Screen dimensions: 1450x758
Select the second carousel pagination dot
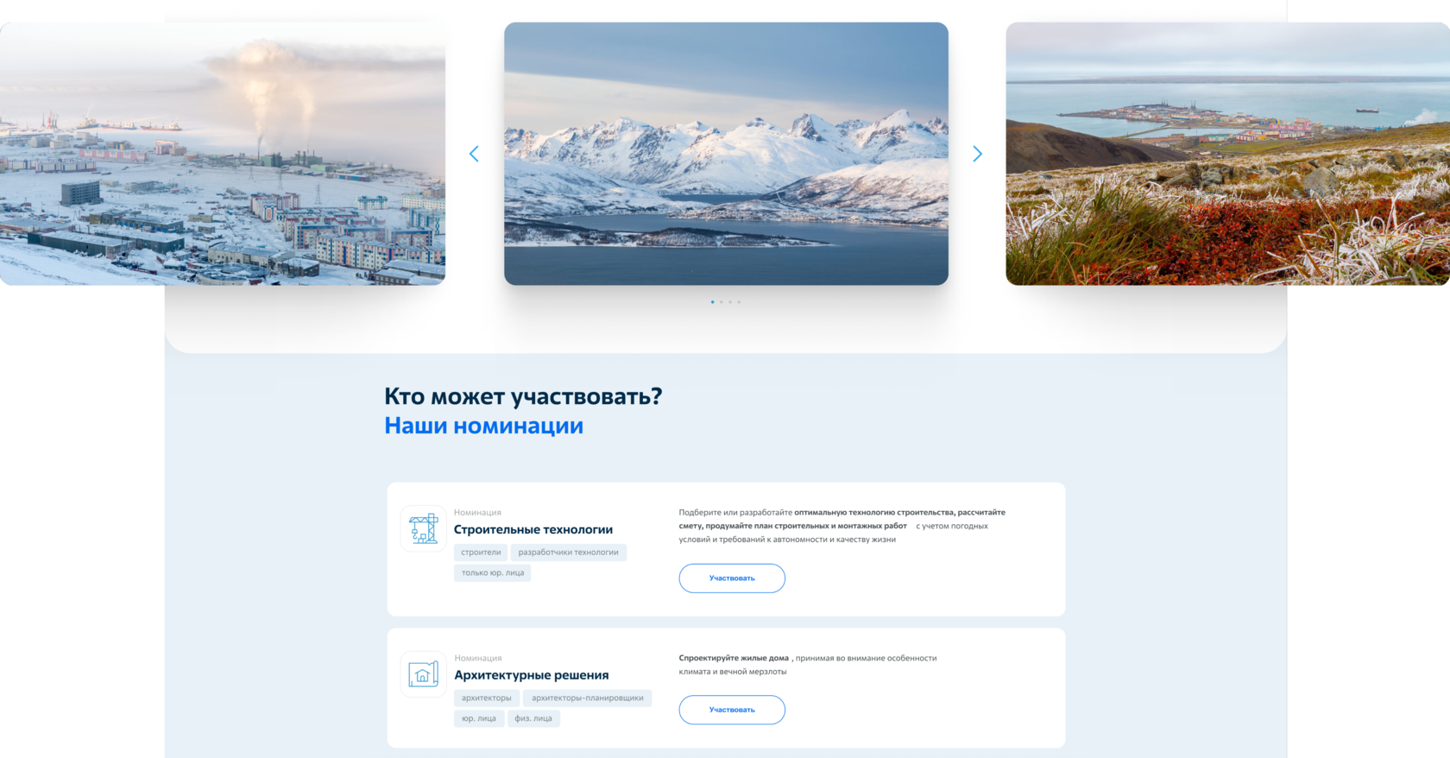pyautogui.click(x=722, y=302)
